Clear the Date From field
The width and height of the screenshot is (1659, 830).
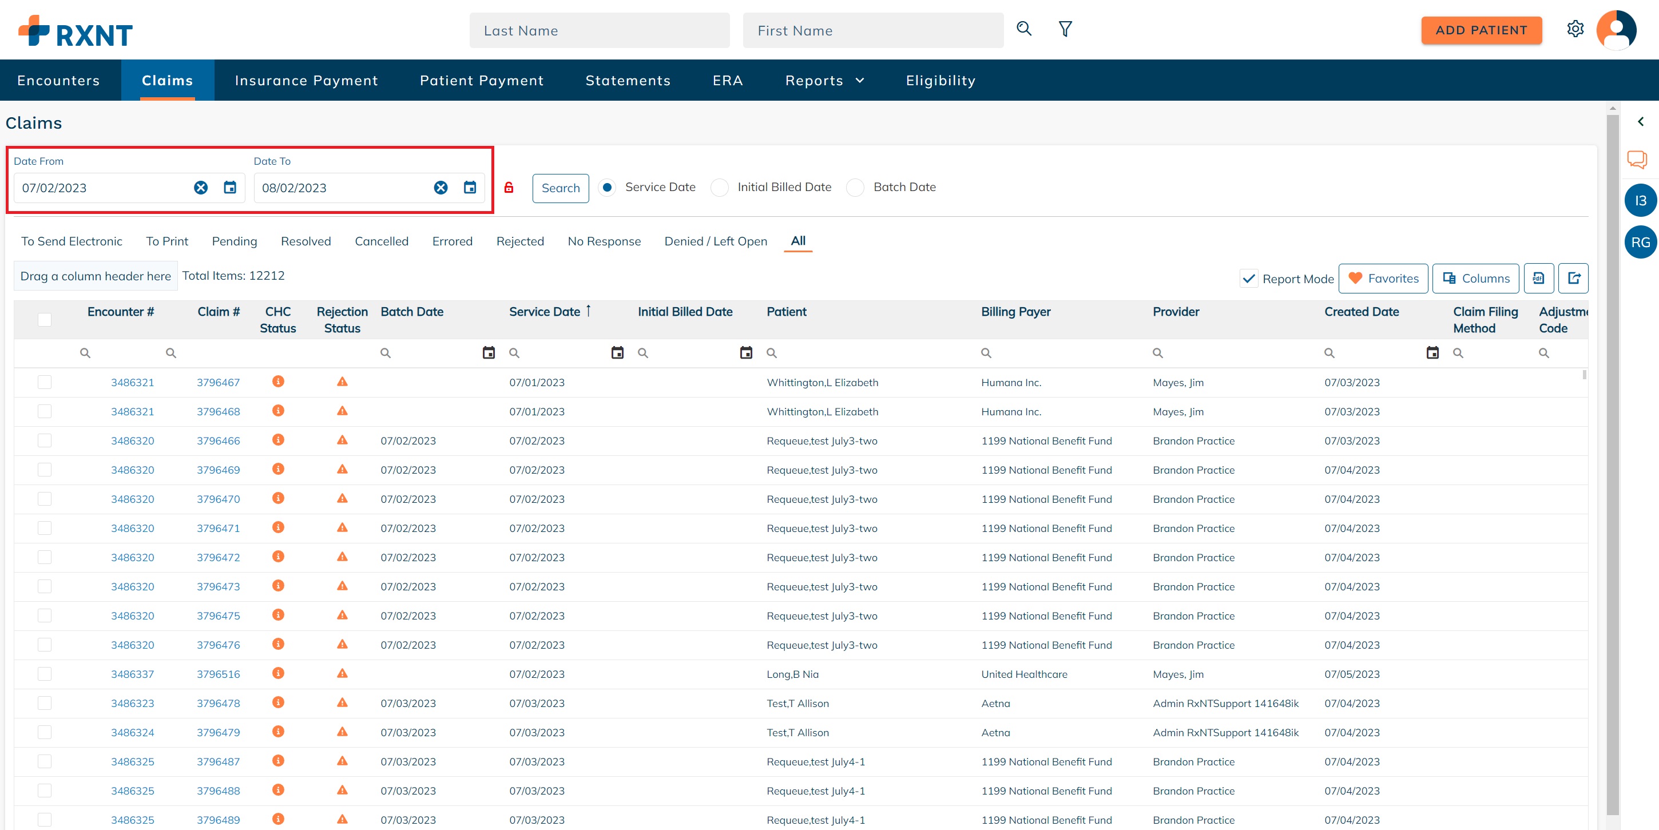click(201, 188)
